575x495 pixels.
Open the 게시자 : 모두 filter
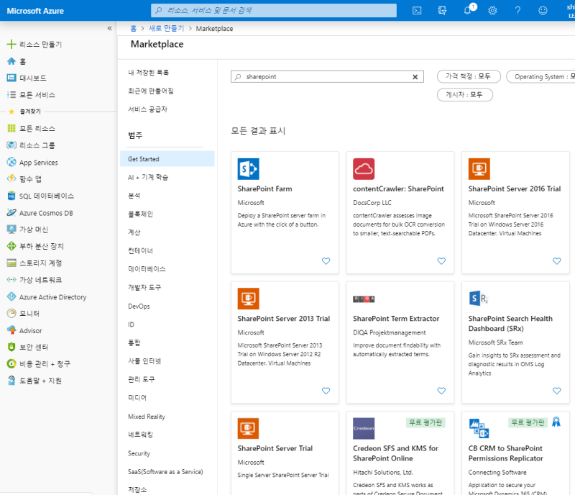click(464, 95)
